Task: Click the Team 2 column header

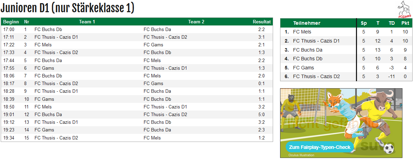Action: pyautogui.click(x=196, y=22)
